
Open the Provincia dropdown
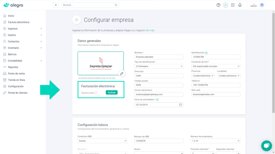click(203, 76)
